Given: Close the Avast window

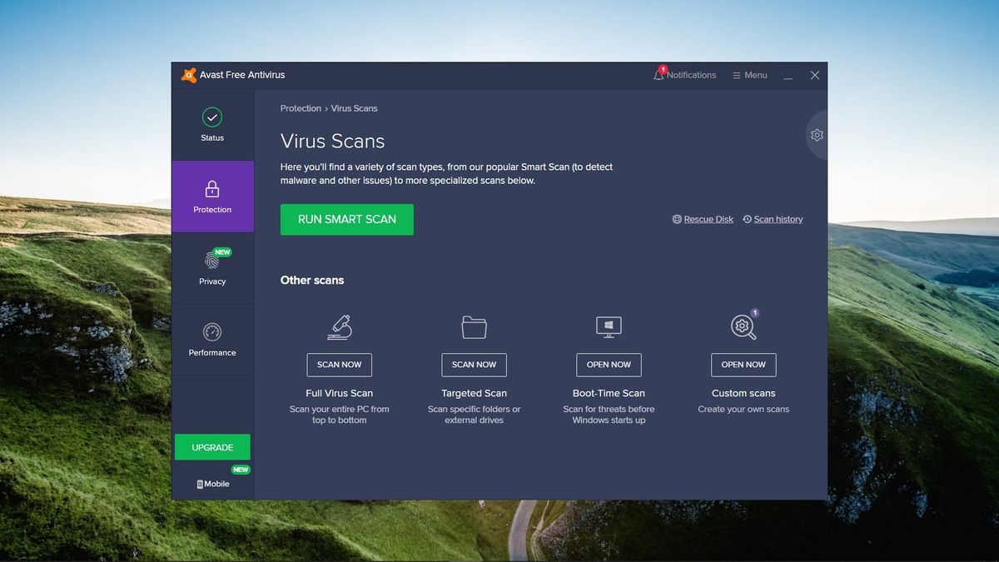Looking at the screenshot, I should [815, 75].
